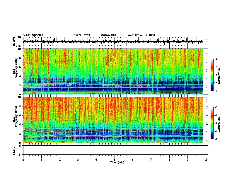Click the "2" kHz tick on ch.2 spectrogram

pyautogui.click(x=21, y=134)
